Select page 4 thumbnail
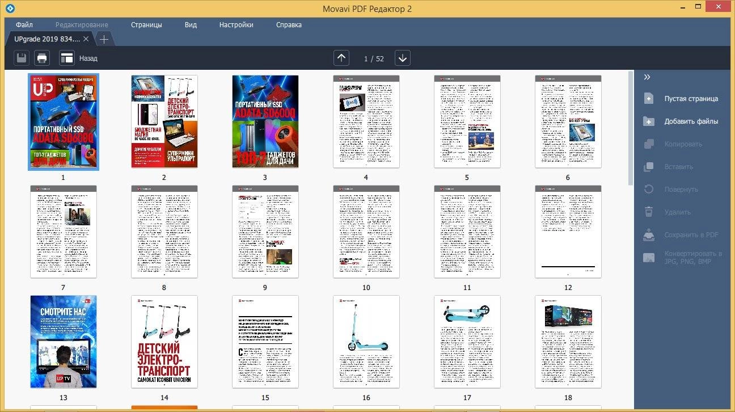Image resolution: width=735 pixels, height=412 pixels. pos(366,121)
